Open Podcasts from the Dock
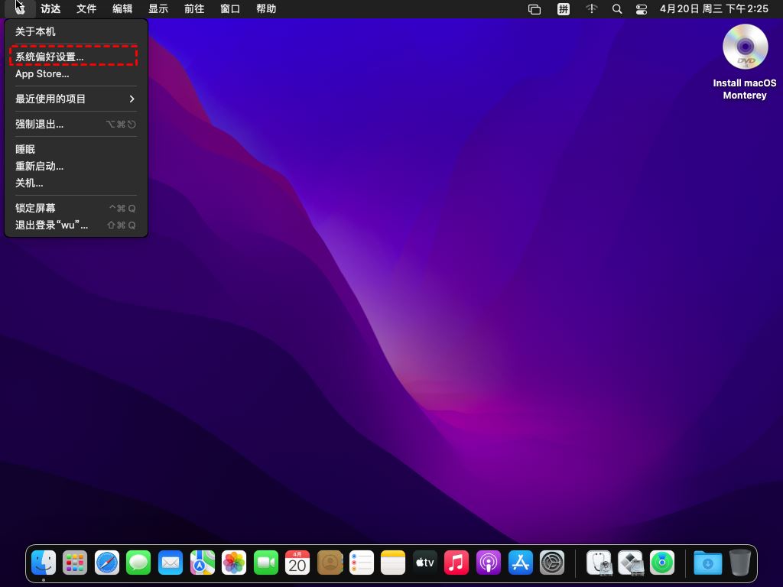This screenshot has width=783, height=587. click(489, 563)
